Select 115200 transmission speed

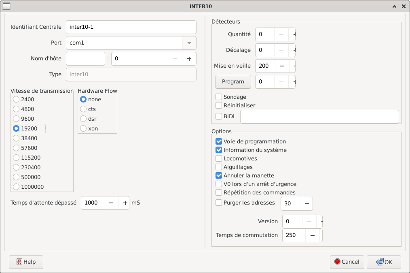click(x=16, y=158)
